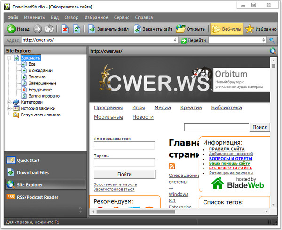This screenshot has width=282, height=230.
Task: Expand the Категории tree node
Action: 9,102
